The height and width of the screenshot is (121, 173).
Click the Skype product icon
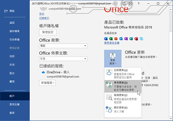pos(141,39)
